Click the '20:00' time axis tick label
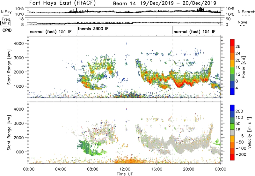255x176 pixels. tap(188, 169)
